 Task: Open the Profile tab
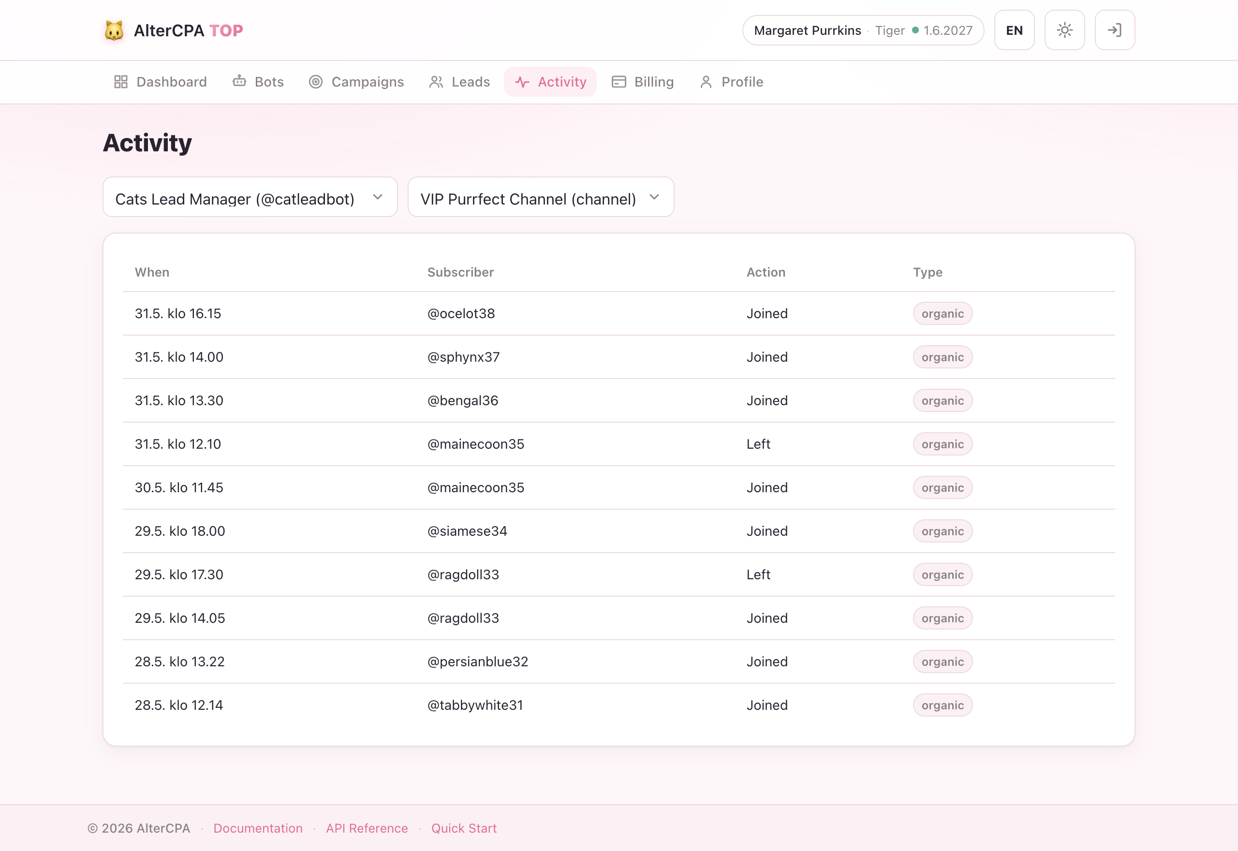click(x=732, y=82)
